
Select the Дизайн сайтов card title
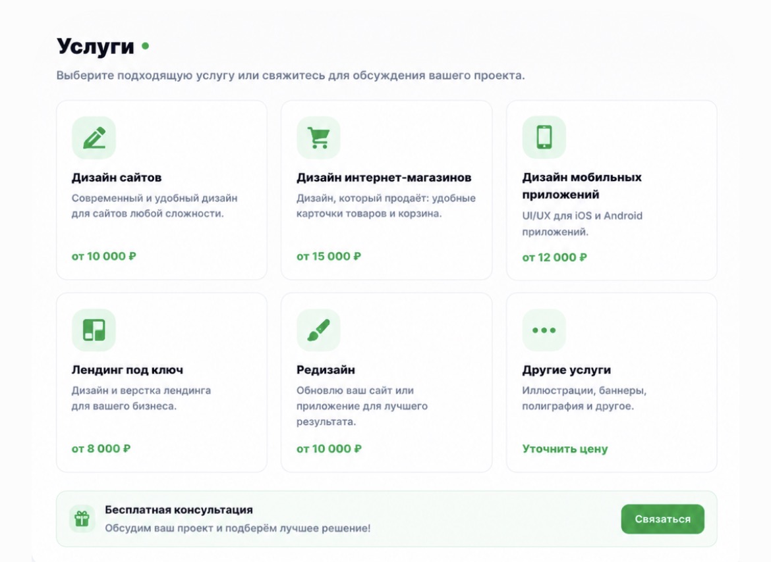(x=117, y=177)
